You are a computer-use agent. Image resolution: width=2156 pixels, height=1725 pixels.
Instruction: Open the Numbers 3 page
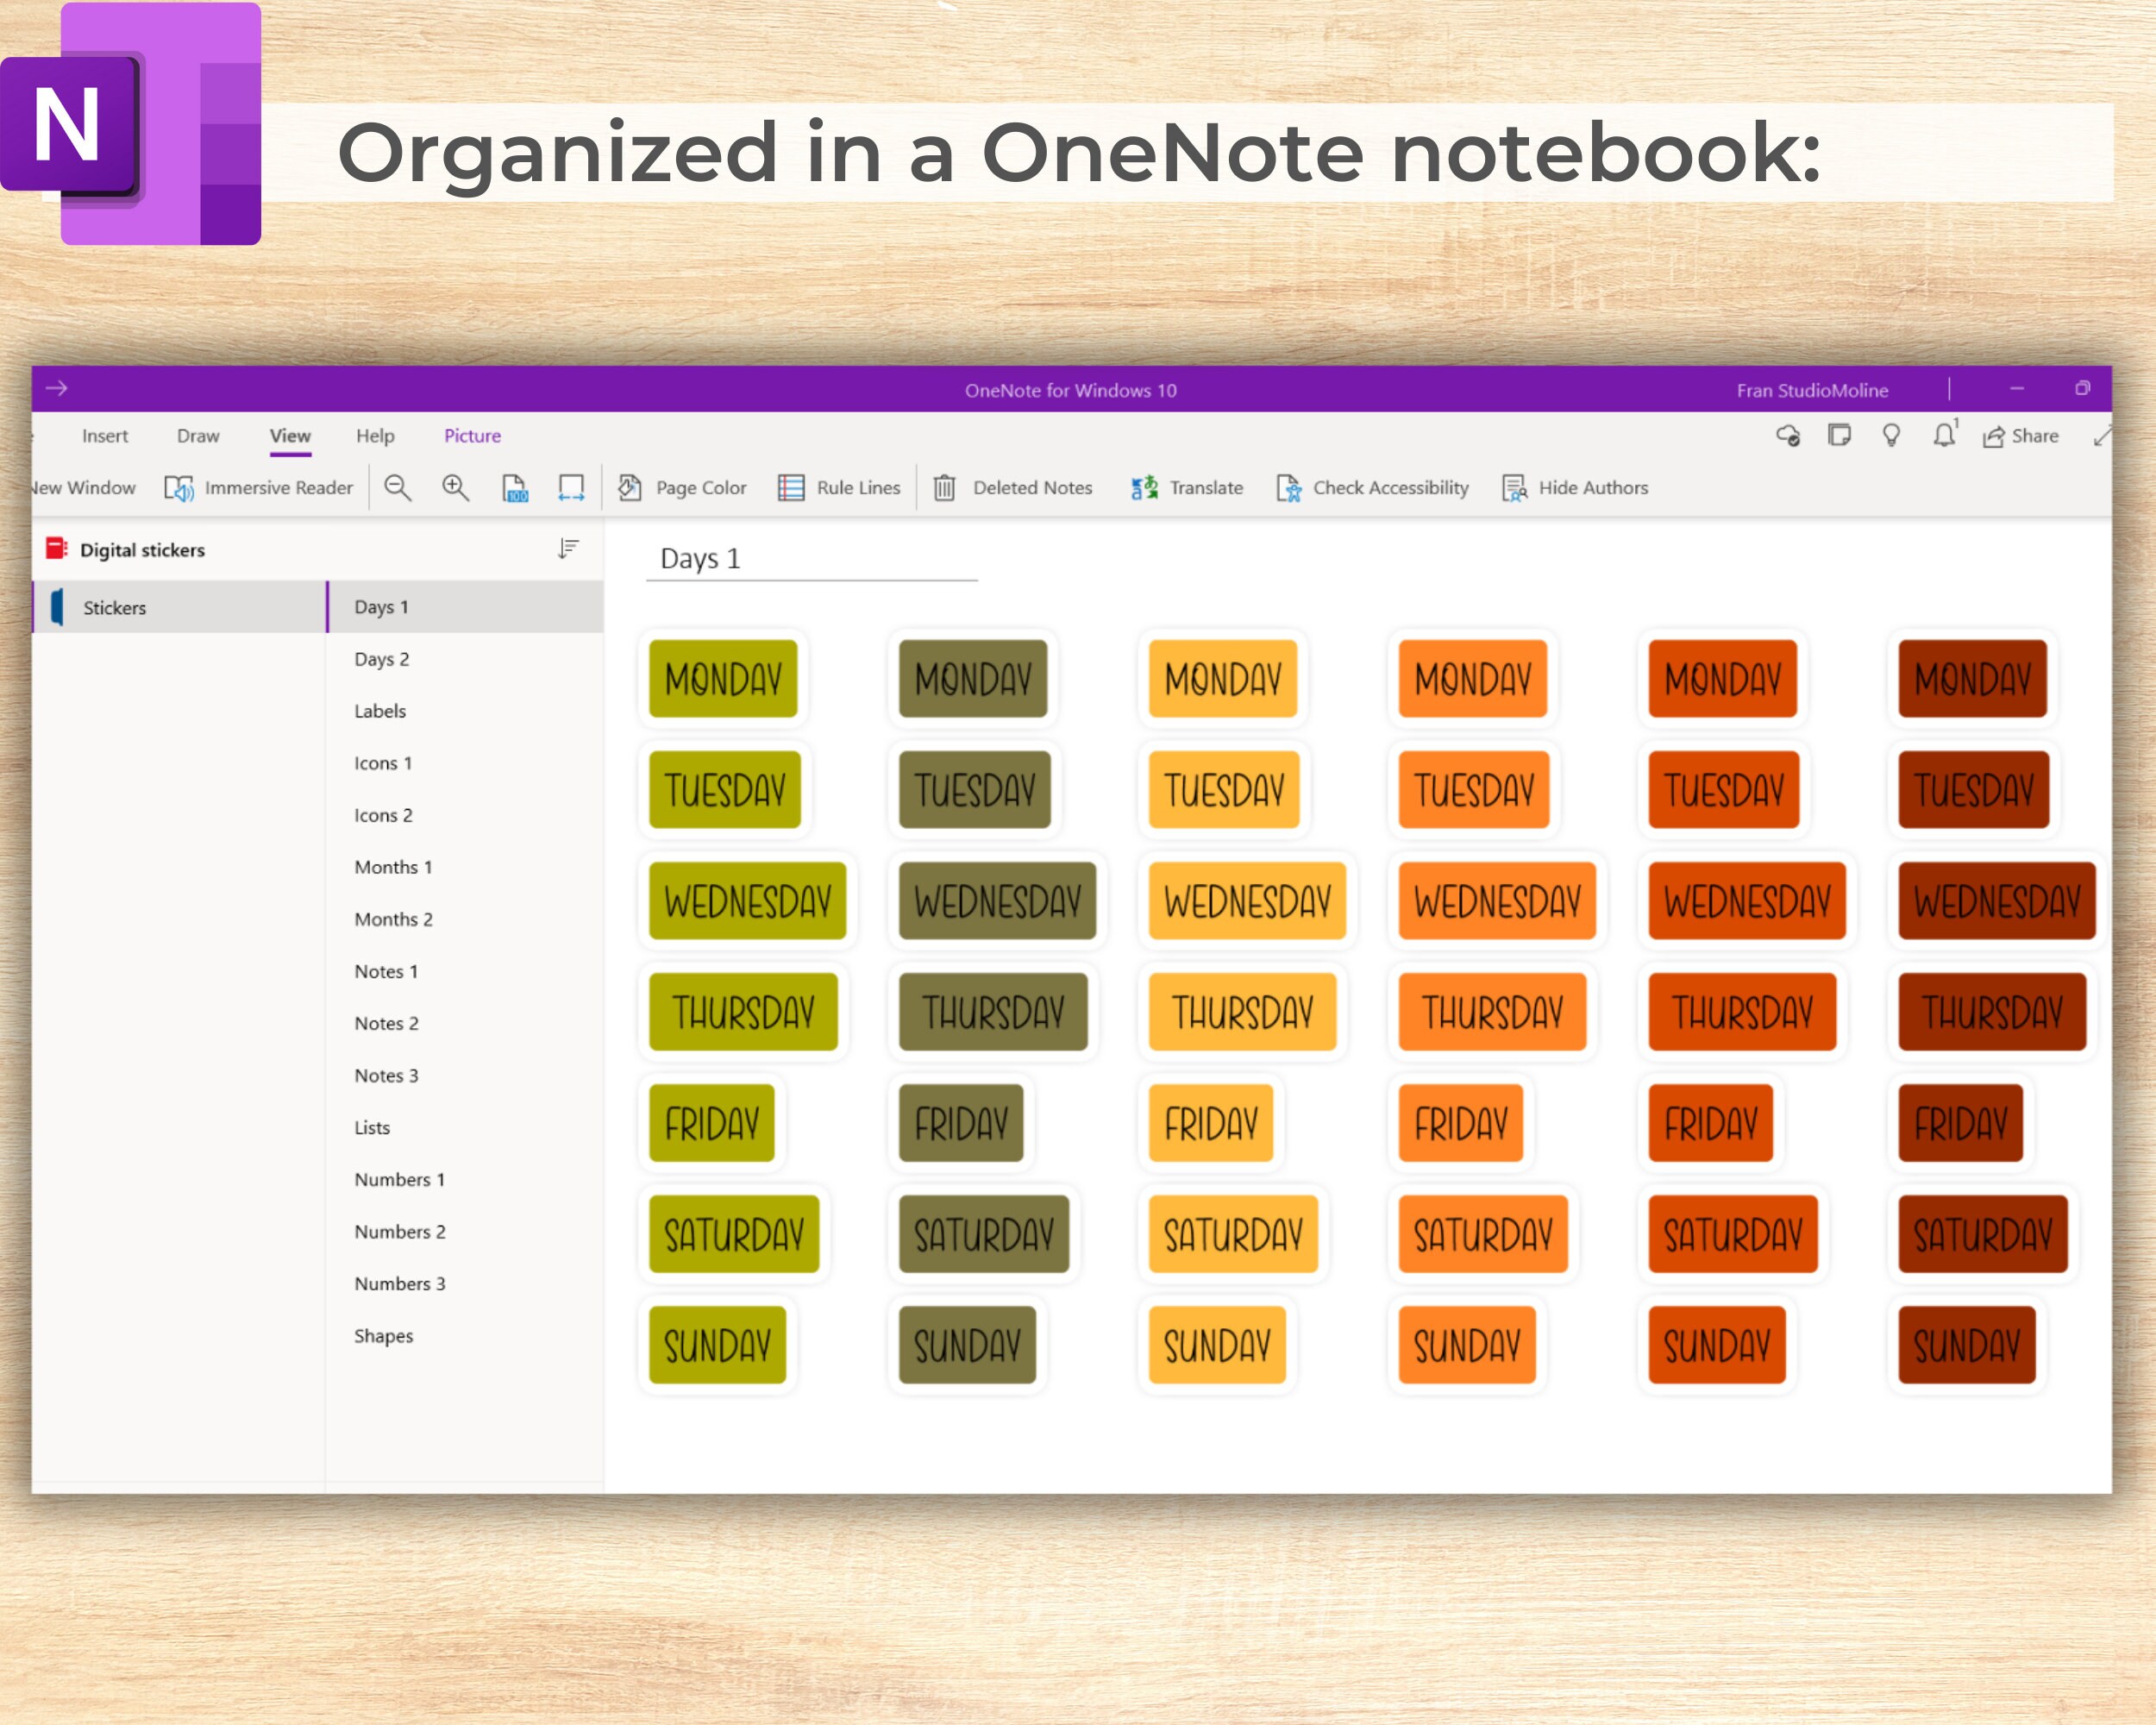coord(466,1283)
